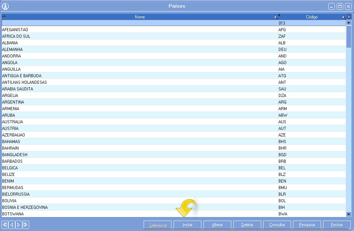Click the application logo in the title bar
The image size is (354, 231).
pos(5,6)
